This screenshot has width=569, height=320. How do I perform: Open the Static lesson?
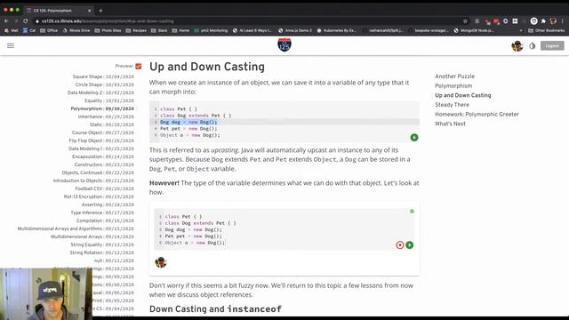[112, 124]
